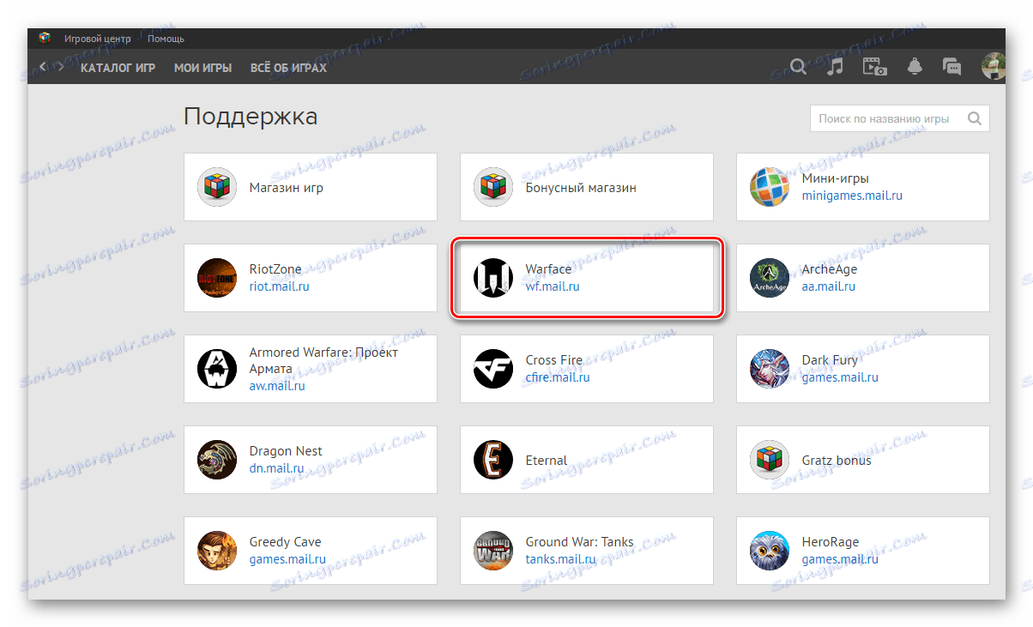The image size is (1033, 627).
Task: Click the Gratz bonus cube icon
Action: point(770,460)
